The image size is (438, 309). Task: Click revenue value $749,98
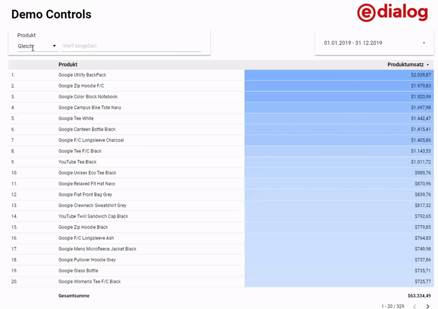point(423,249)
